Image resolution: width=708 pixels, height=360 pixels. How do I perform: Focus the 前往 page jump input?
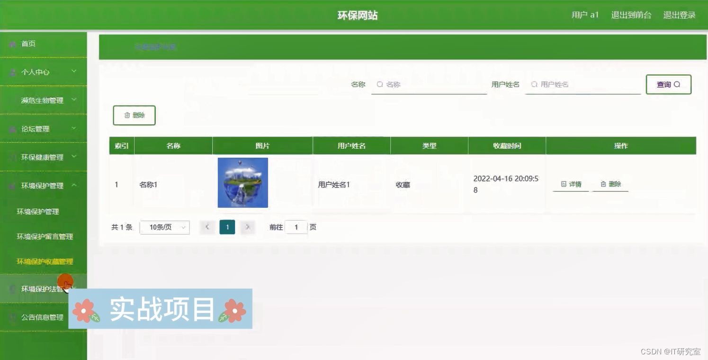click(x=296, y=227)
